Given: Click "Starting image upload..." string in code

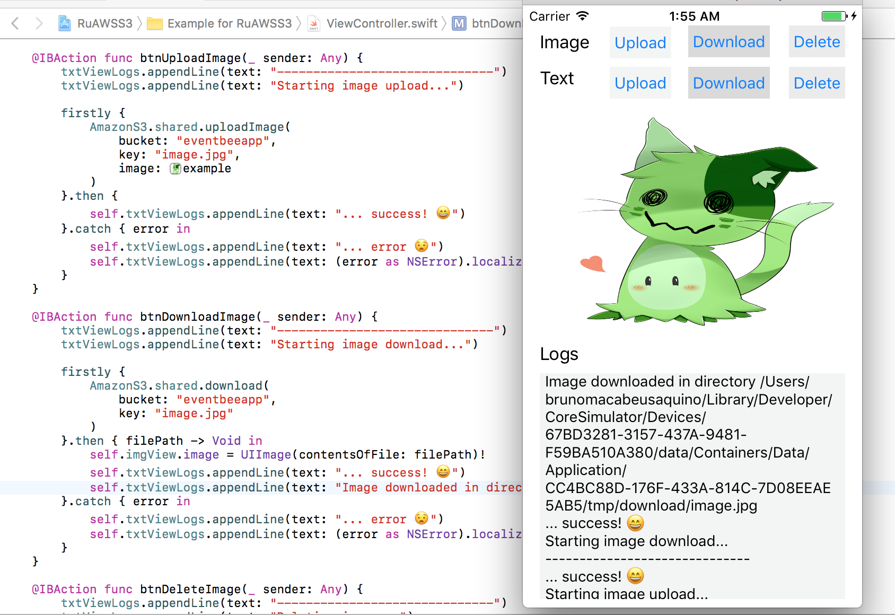Looking at the screenshot, I should pos(364,85).
